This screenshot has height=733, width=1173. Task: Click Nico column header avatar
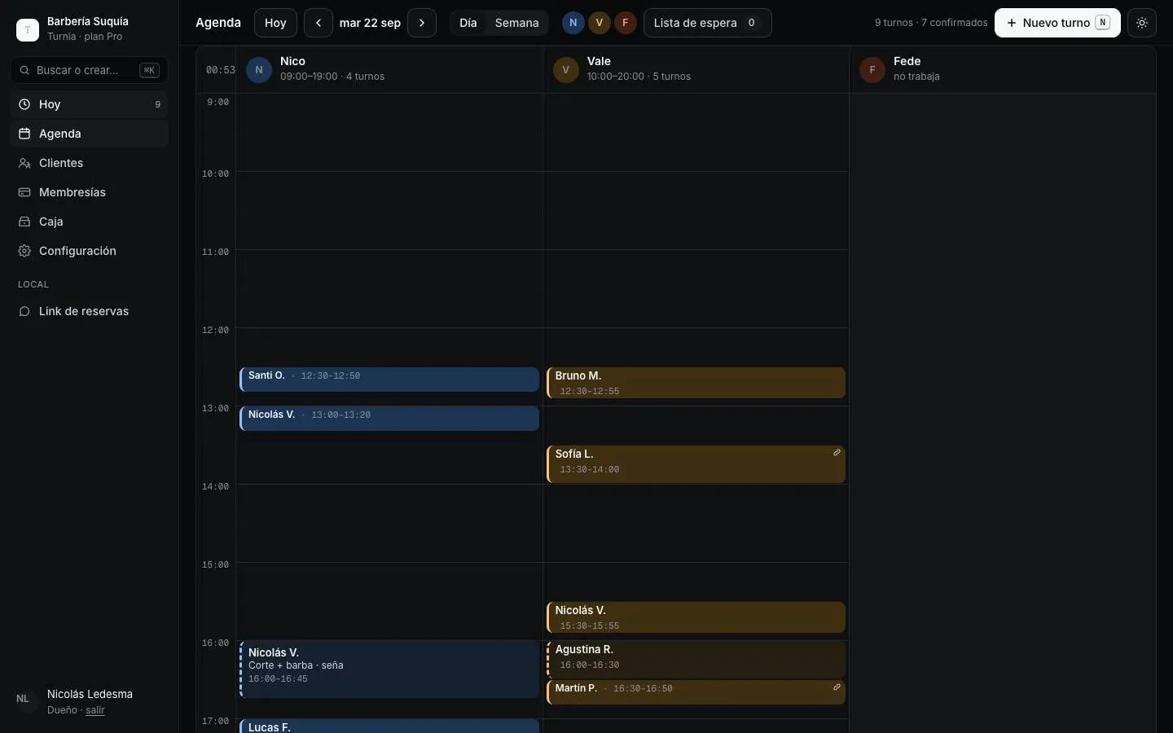259,70
